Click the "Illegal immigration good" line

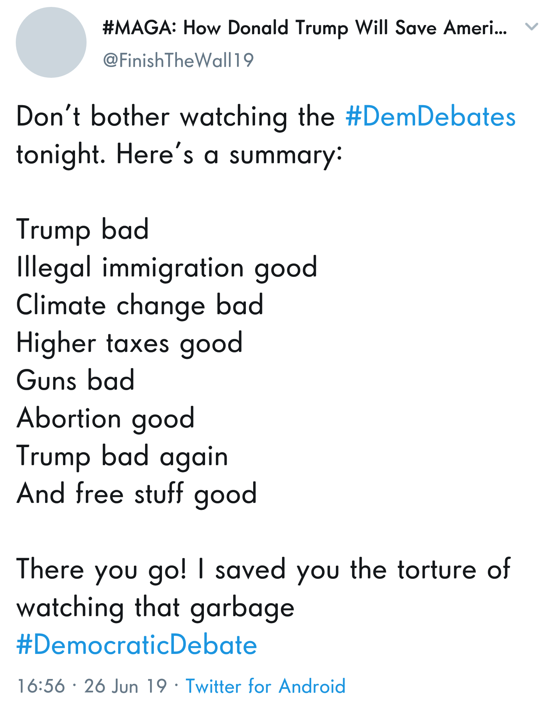point(167,267)
